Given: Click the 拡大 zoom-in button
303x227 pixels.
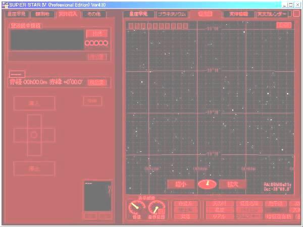Looking at the screenshot, I should (x=233, y=184).
